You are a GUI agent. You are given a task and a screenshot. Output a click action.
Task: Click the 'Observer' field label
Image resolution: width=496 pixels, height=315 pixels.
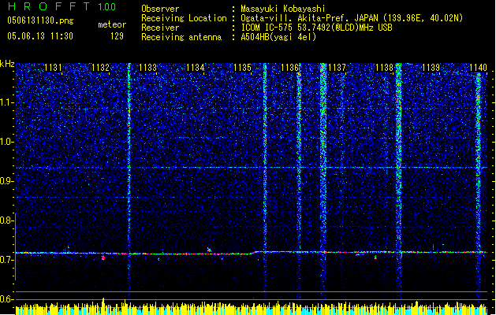click(x=160, y=9)
